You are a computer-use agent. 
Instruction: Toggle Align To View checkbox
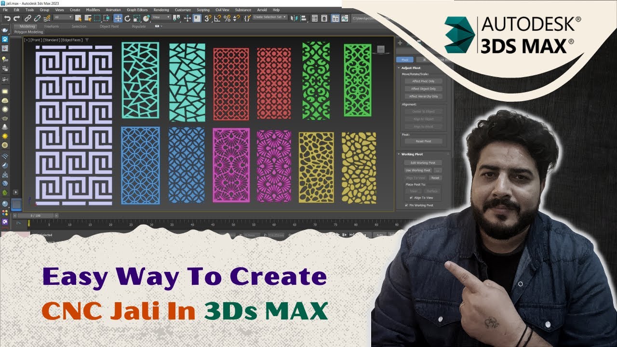coord(411,198)
